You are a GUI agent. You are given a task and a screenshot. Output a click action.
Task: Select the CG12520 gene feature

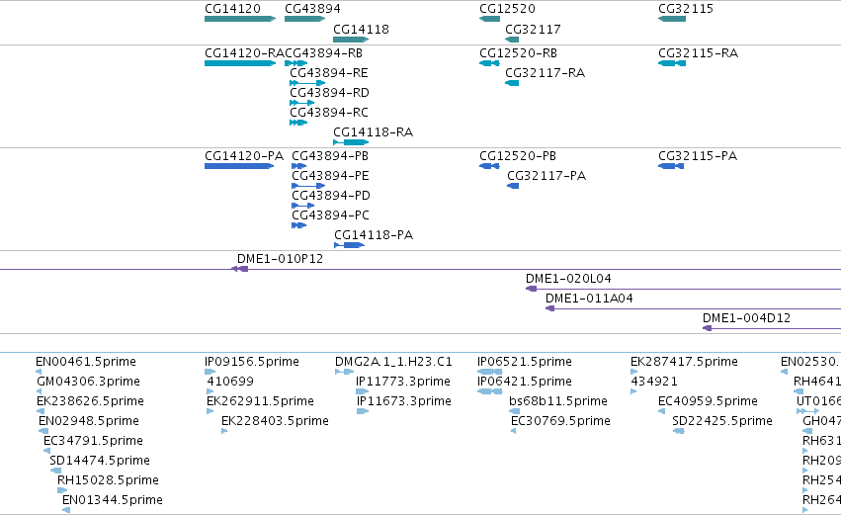click(x=490, y=19)
